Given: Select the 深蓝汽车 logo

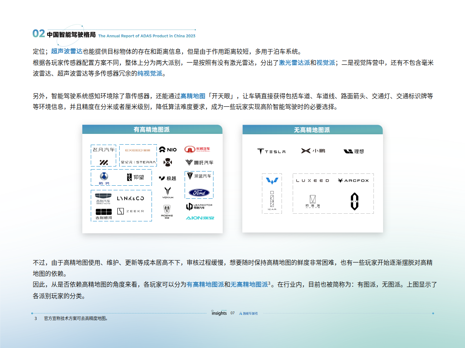Looking at the screenshot, I should tap(199, 176).
